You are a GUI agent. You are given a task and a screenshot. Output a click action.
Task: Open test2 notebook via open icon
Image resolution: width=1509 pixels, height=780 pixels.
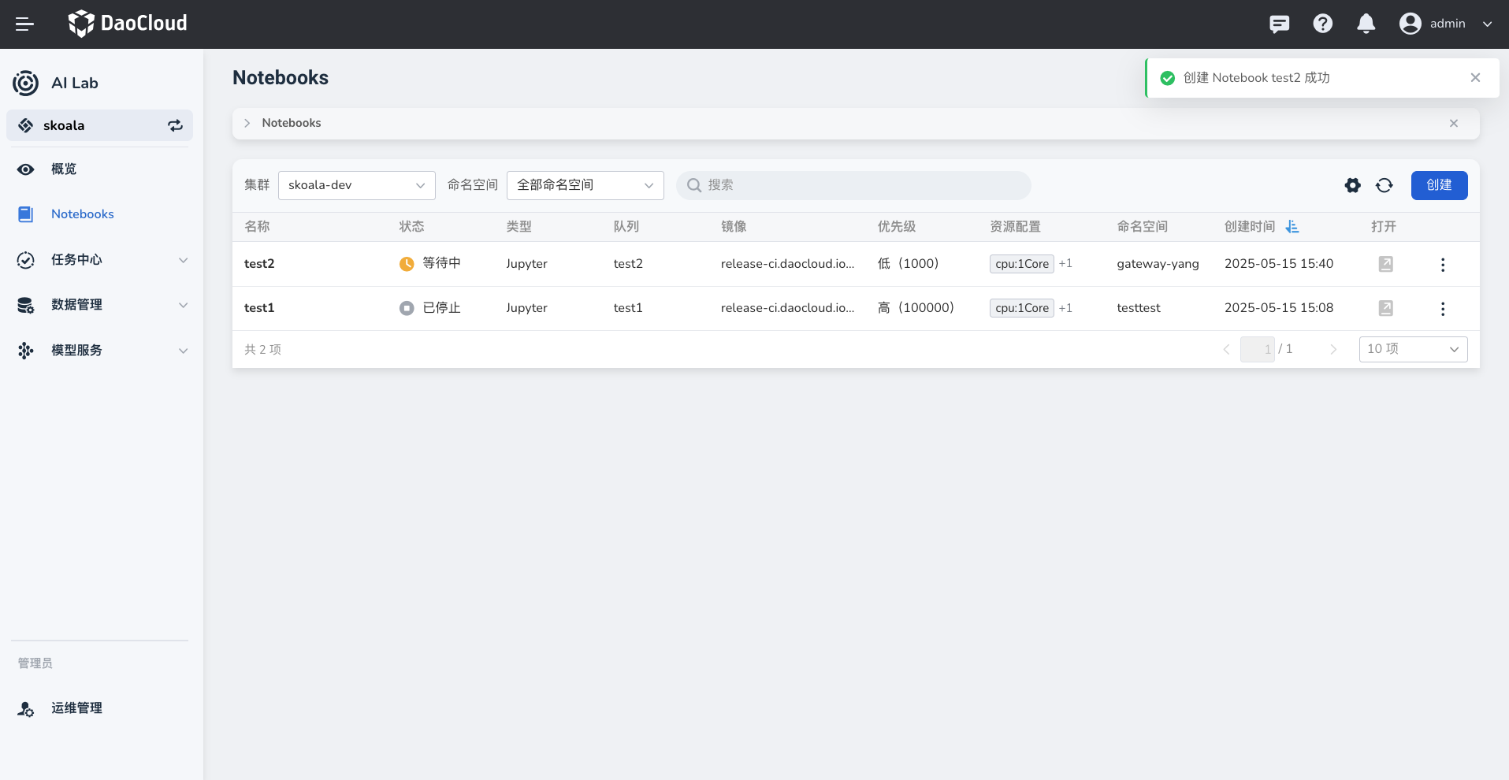[x=1385, y=264]
